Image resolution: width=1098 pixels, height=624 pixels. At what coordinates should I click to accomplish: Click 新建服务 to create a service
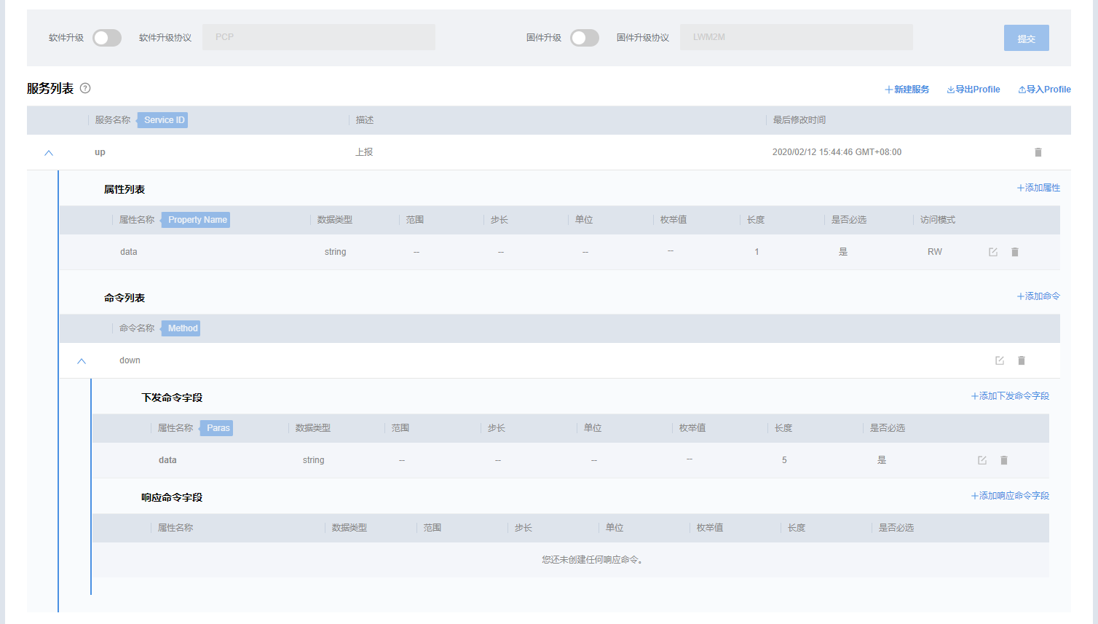click(x=907, y=90)
